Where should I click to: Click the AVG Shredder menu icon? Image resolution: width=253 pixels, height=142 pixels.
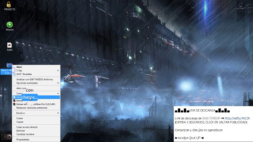(14, 74)
